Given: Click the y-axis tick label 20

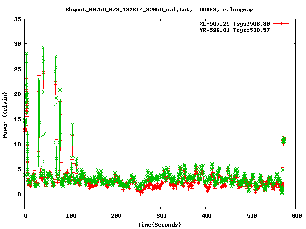Looking at the screenshot, I should coord(17,94).
